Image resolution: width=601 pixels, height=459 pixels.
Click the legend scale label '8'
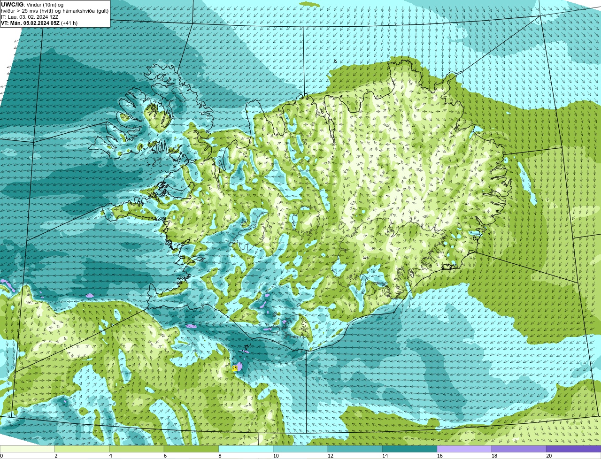pyautogui.click(x=219, y=456)
